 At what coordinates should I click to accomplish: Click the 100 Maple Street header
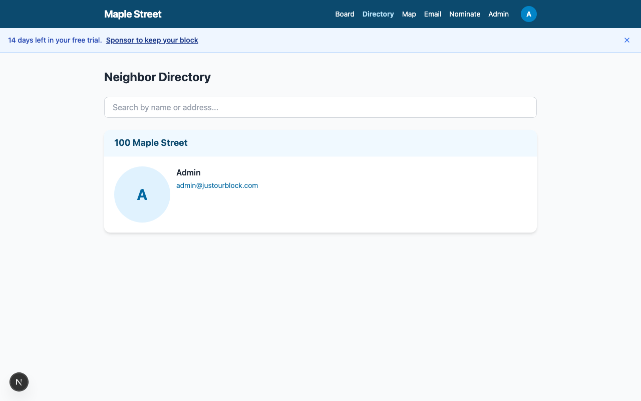[151, 143]
